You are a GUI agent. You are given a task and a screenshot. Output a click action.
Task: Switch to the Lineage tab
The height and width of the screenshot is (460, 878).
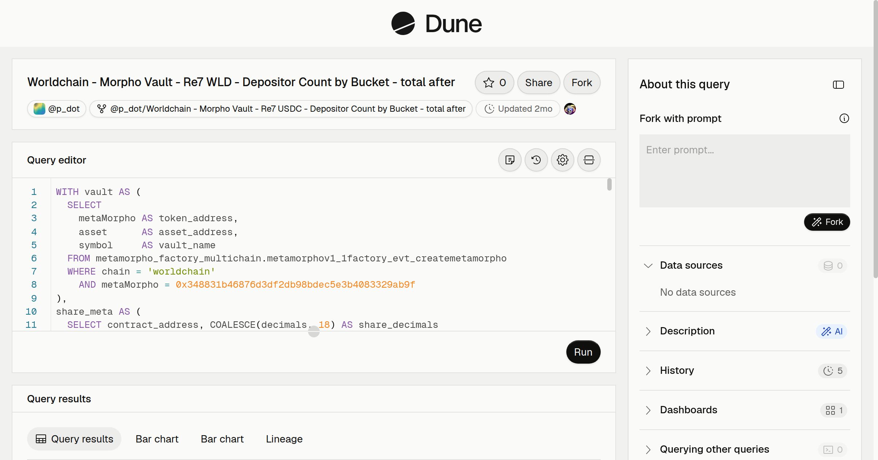click(x=284, y=439)
